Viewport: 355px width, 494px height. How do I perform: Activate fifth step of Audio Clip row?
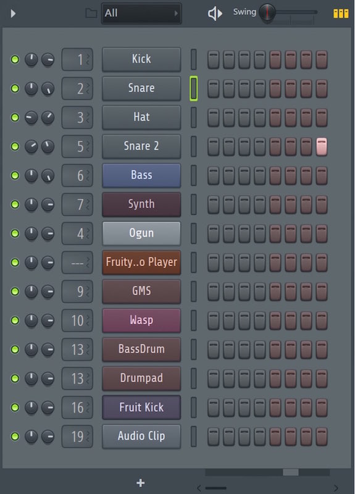(x=275, y=437)
